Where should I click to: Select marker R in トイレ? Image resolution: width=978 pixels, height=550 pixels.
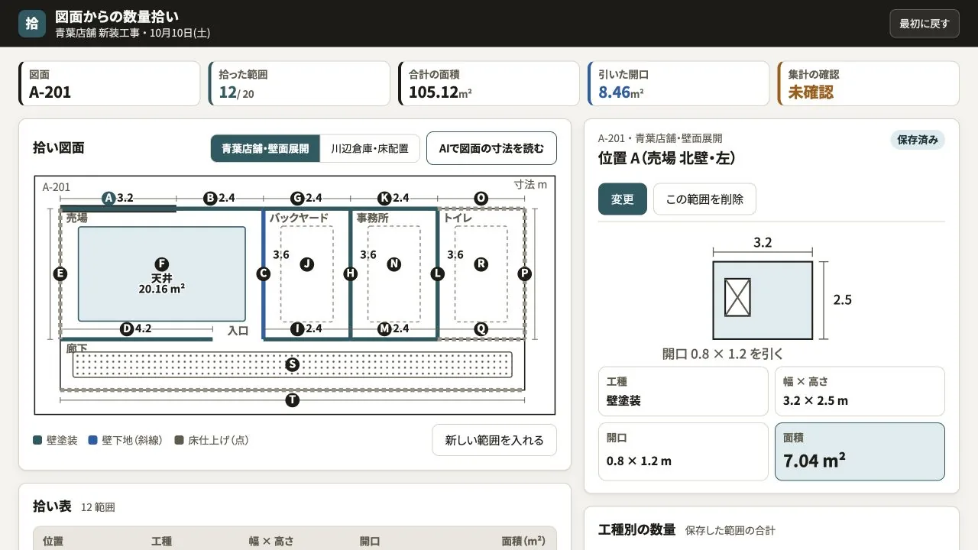click(x=481, y=264)
